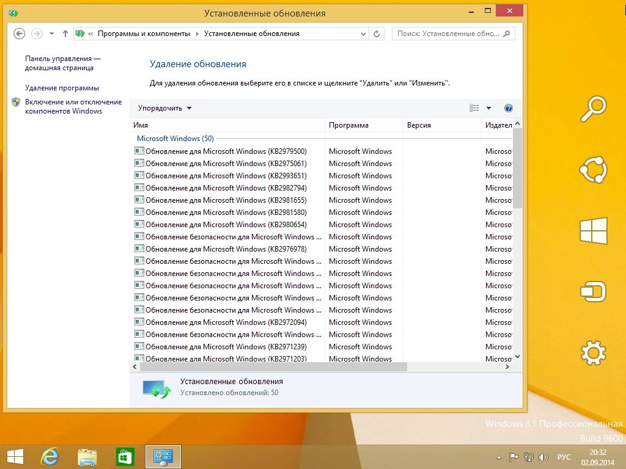
Task: Expand arrow between Программы и компоненты and Установленные обновления
Action: [197, 34]
